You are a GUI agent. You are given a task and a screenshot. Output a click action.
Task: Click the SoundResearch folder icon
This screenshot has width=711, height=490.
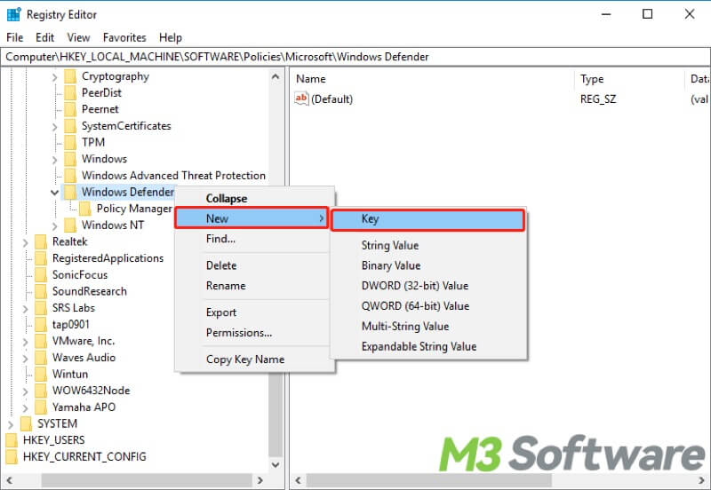coord(41,291)
